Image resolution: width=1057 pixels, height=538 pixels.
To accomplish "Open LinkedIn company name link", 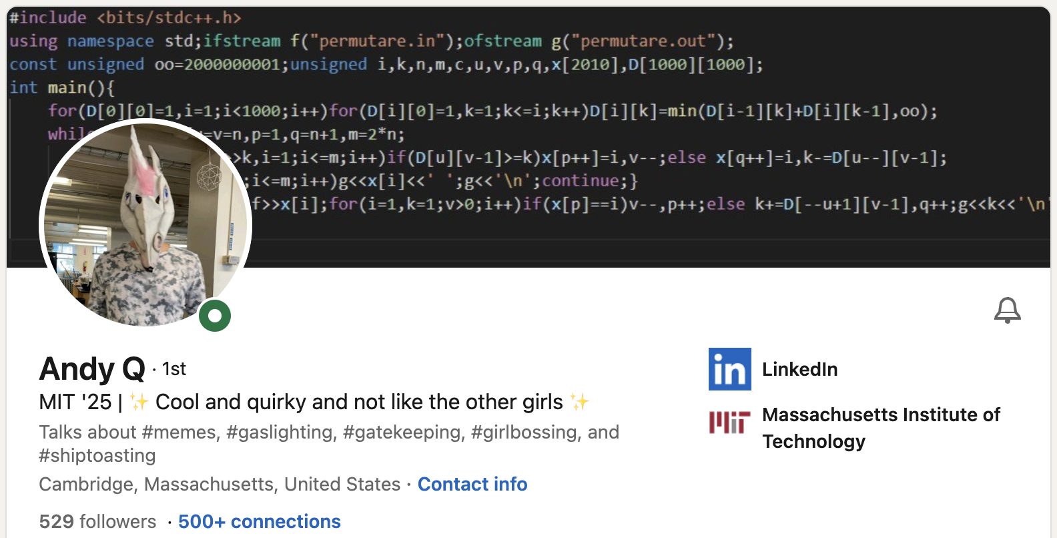I will pyautogui.click(x=800, y=369).
